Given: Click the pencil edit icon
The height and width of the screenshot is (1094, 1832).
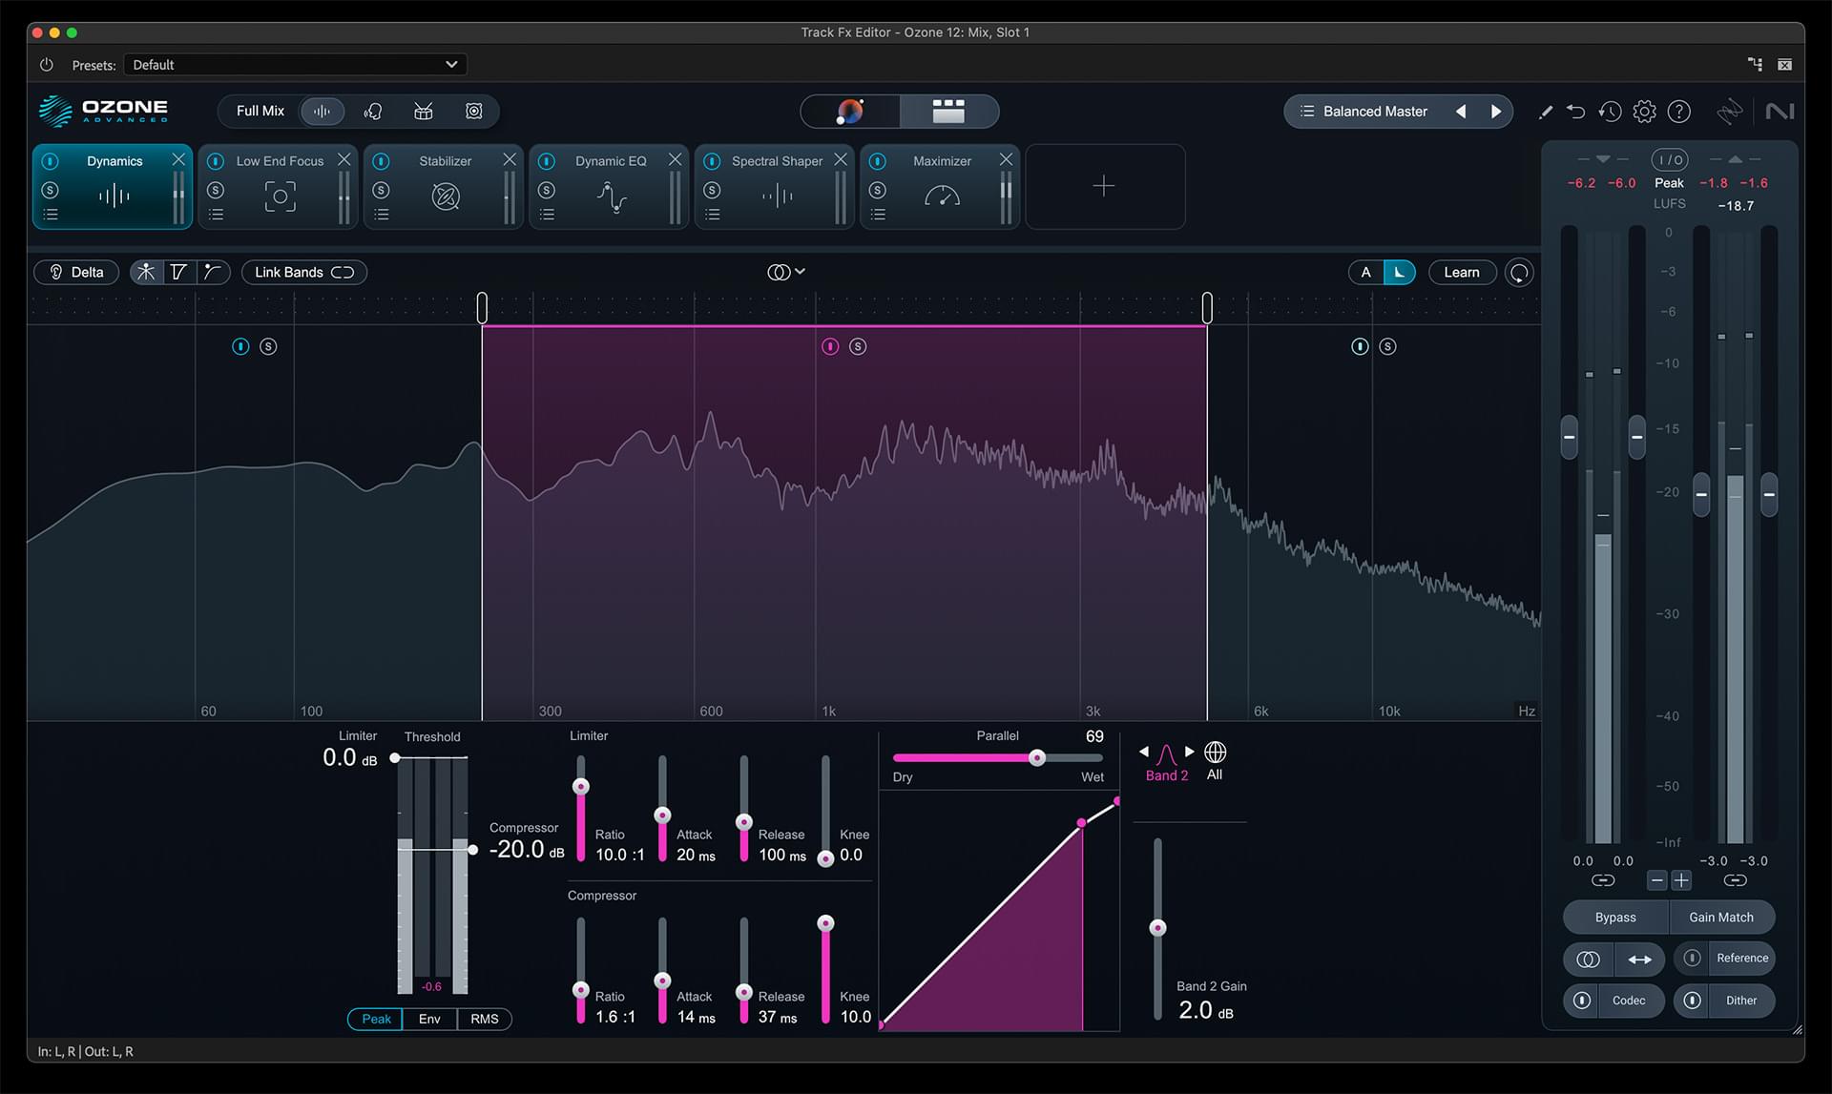Looking at the screenshot, I should [x=1546, y=113].
